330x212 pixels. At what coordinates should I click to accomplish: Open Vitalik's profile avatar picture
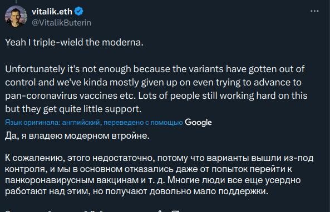(16, 17)
